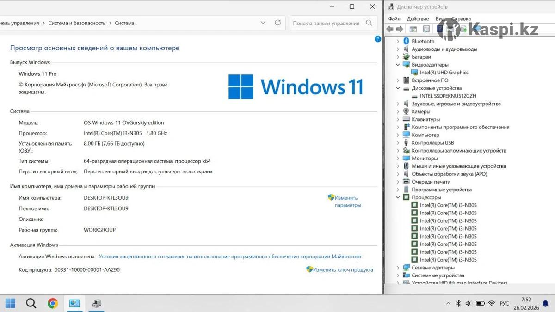Click the search magnifier in Control Panel search box
This screenshot has width=555, height=312.
pos(369,23)
